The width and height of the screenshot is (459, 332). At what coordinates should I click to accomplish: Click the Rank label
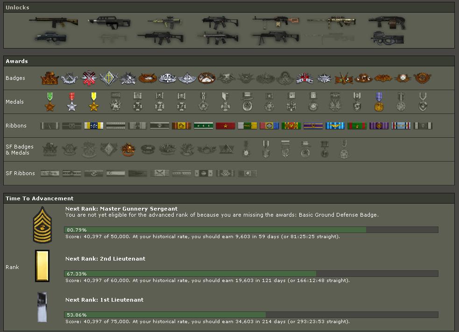(x=12, y=267)
